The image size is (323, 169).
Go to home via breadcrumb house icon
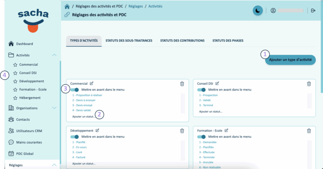[x=67, y=7]
